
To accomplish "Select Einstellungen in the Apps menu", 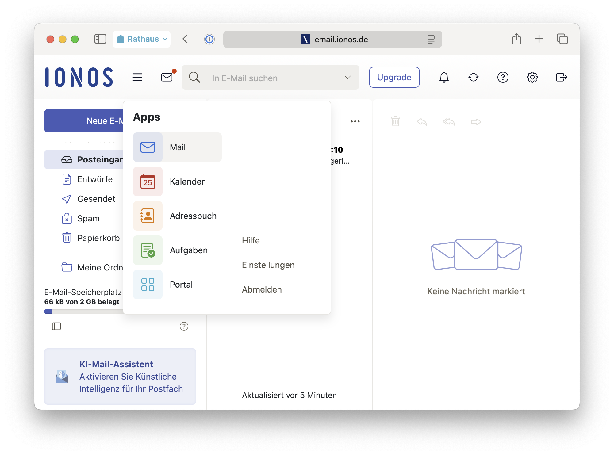I will pos(268,265).
